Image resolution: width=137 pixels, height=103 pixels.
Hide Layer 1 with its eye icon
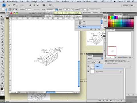[x=88, y=66]
